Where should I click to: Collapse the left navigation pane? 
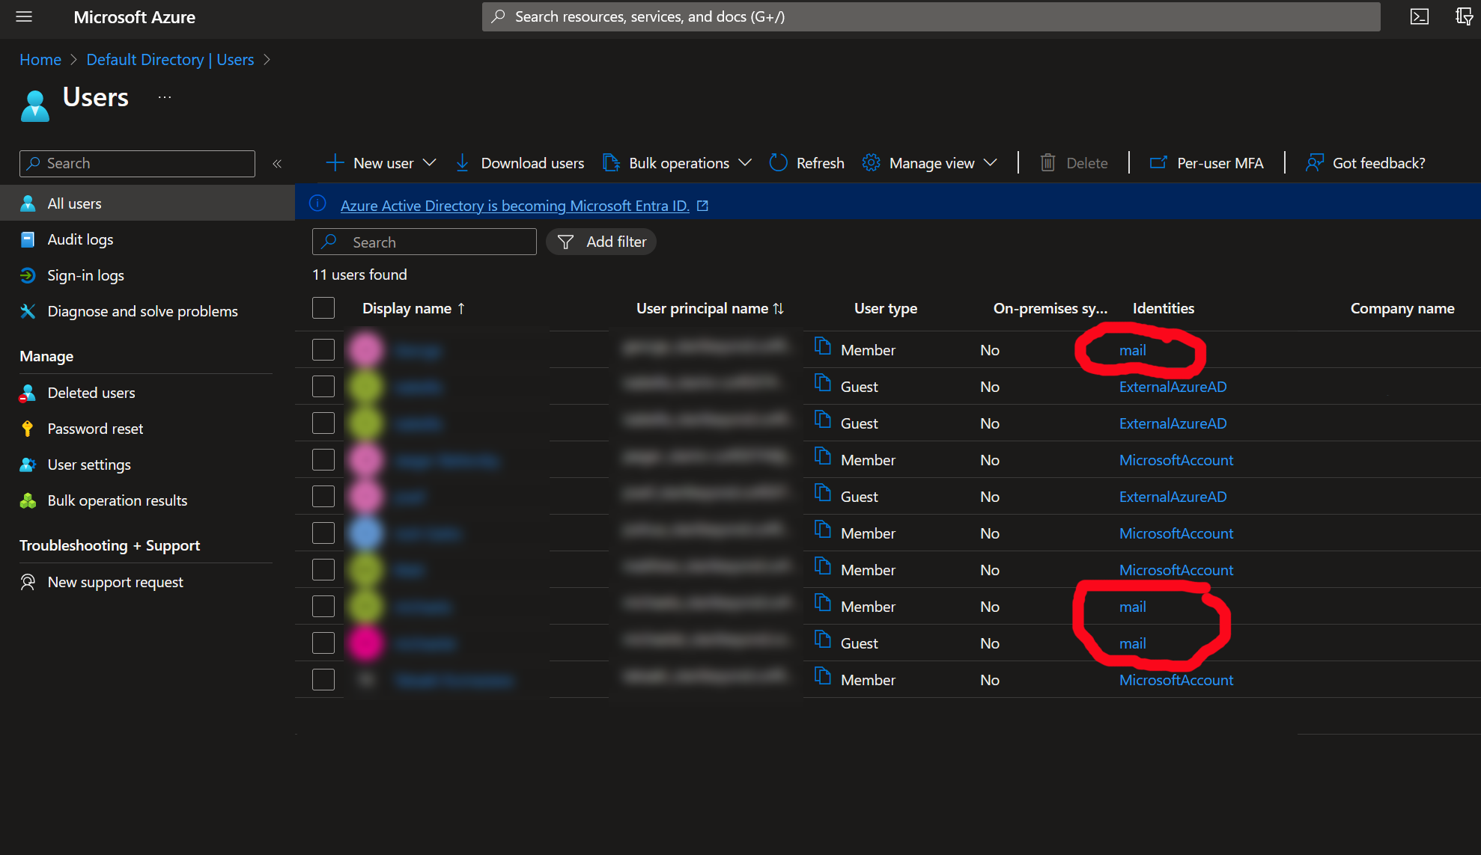point(277,163)
